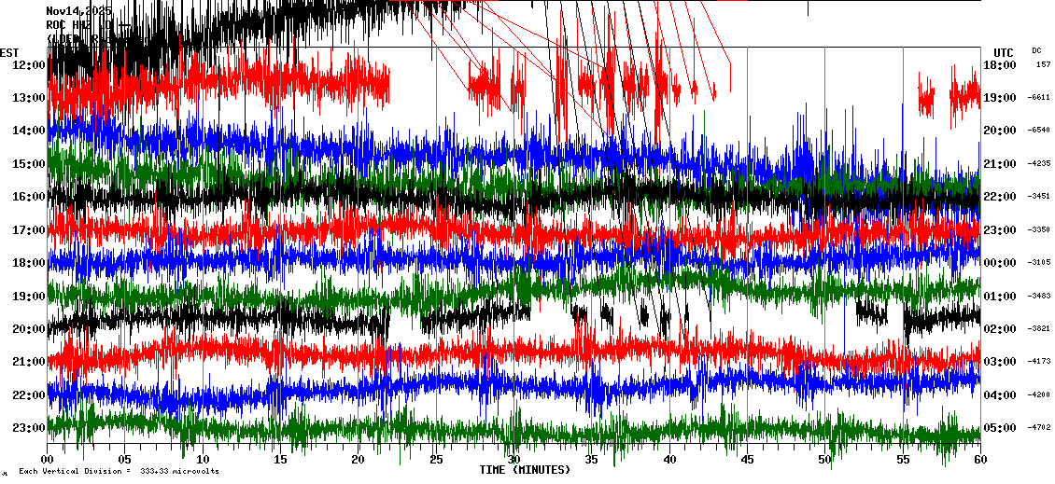The width and height of the screenshot is (1055, 484).
Task: Click the 60 minute tick label
Action: click(x=979, y=459)
